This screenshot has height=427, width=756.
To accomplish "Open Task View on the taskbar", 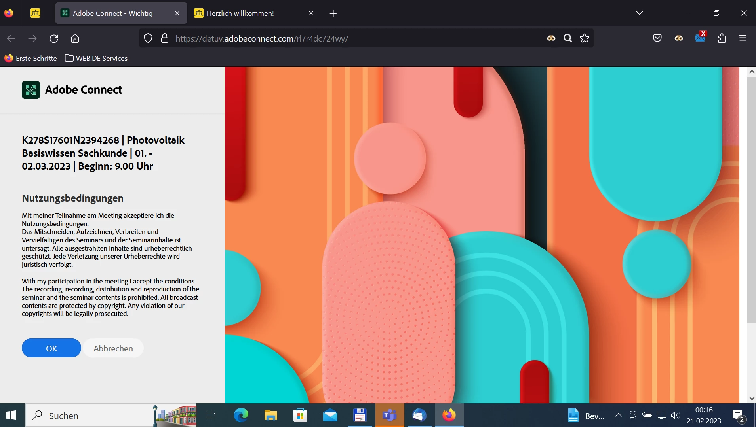I will point(210,415).
